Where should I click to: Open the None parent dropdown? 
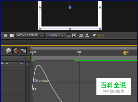pyautogui.click(x=13, y=63)
